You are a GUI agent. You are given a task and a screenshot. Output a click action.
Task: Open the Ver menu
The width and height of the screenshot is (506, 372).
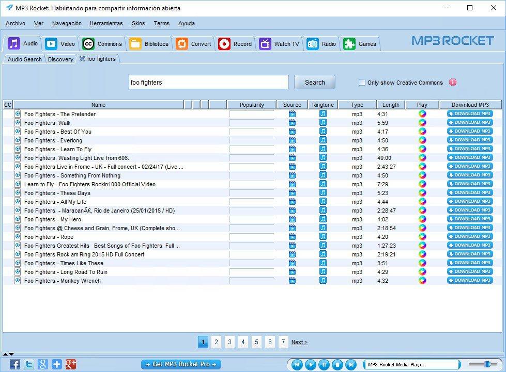(x=39, y=23)
